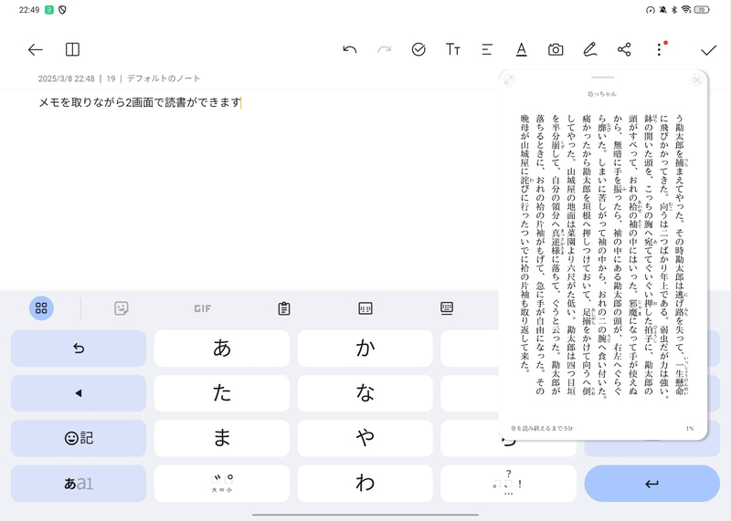Open the text size formatting tool
This screenshot has width=731, height=521.
(452, 49)
